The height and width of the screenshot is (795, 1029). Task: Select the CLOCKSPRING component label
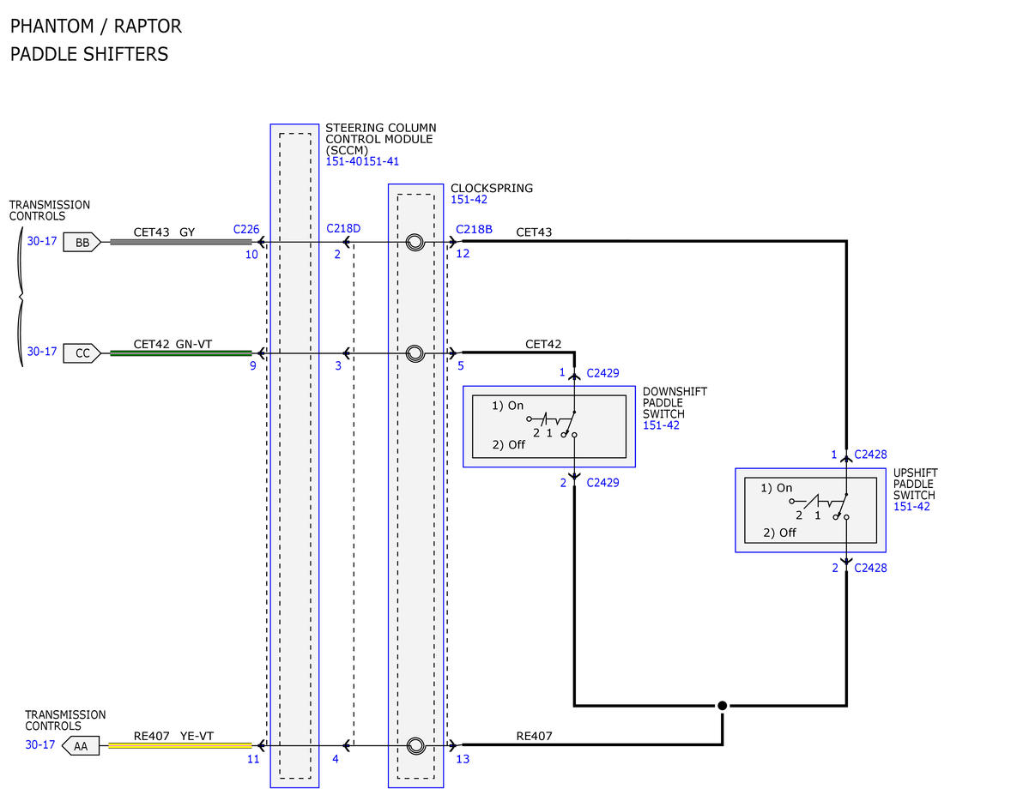point(492,189)
